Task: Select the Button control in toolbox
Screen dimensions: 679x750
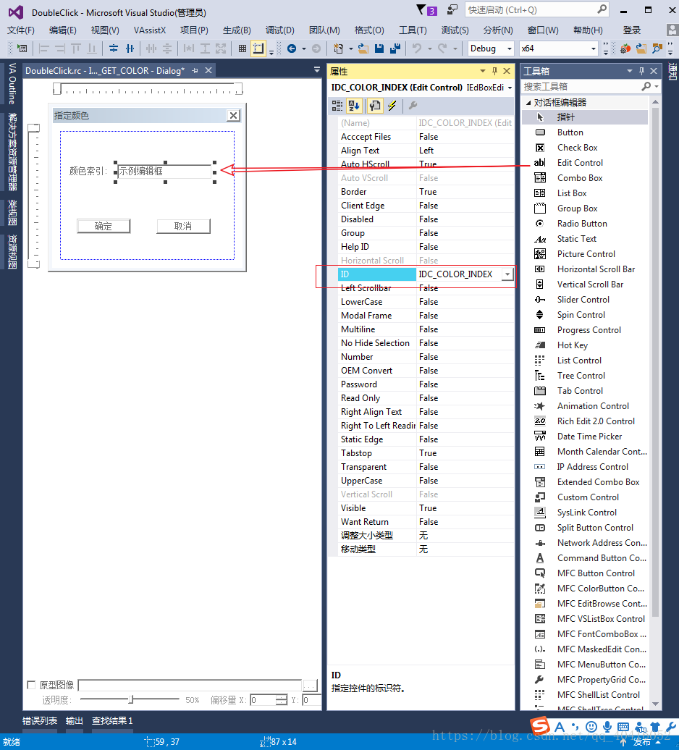Action: coord(585,132)
